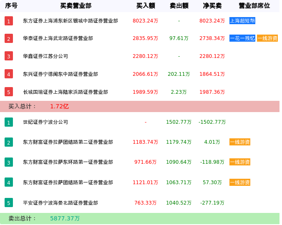Click the 序号 column header

point(11,6)
